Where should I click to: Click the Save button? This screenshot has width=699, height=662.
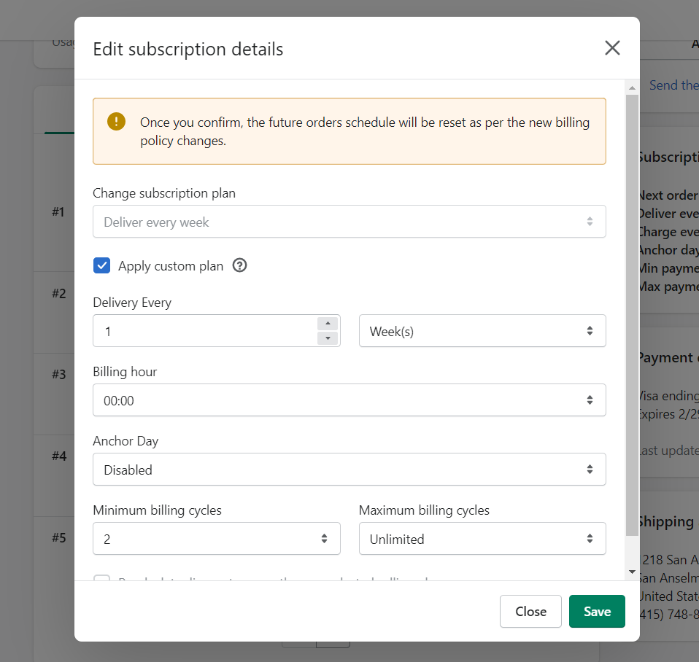(x=596, y=612)
